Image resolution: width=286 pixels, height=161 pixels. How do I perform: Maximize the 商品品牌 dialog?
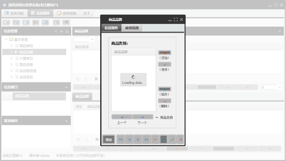(x=176, y=20)
